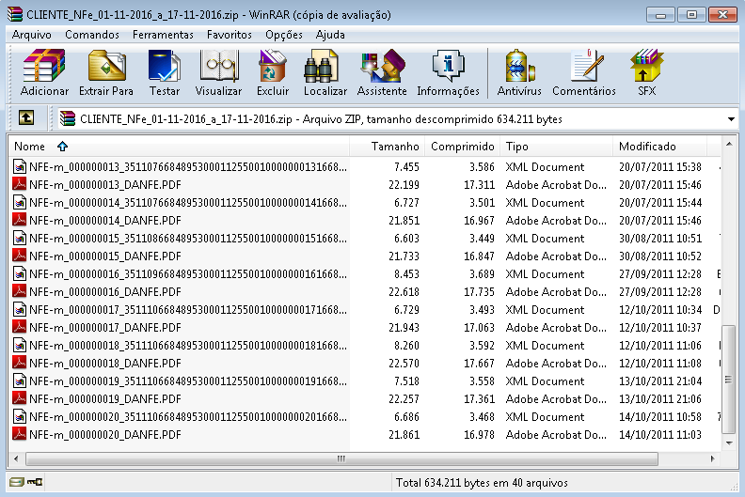Select the NFE-m_000000013_DANFE.PDF icon

[20, 184]
